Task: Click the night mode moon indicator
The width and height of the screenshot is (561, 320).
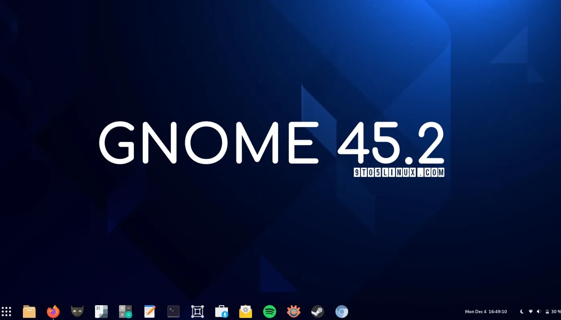Action: point(522,312)
